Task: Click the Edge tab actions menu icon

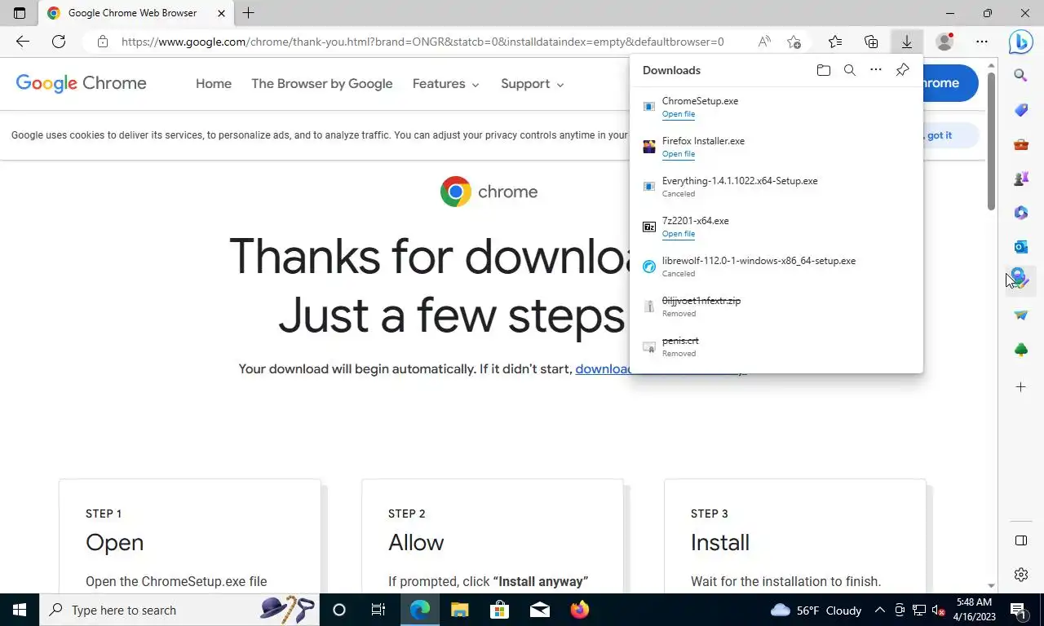Action: point(20,13)
